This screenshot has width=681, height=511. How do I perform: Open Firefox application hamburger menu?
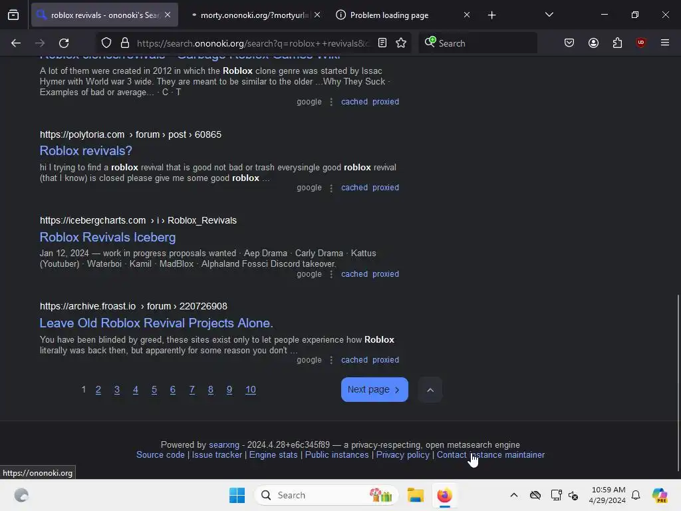click(665, 43)
